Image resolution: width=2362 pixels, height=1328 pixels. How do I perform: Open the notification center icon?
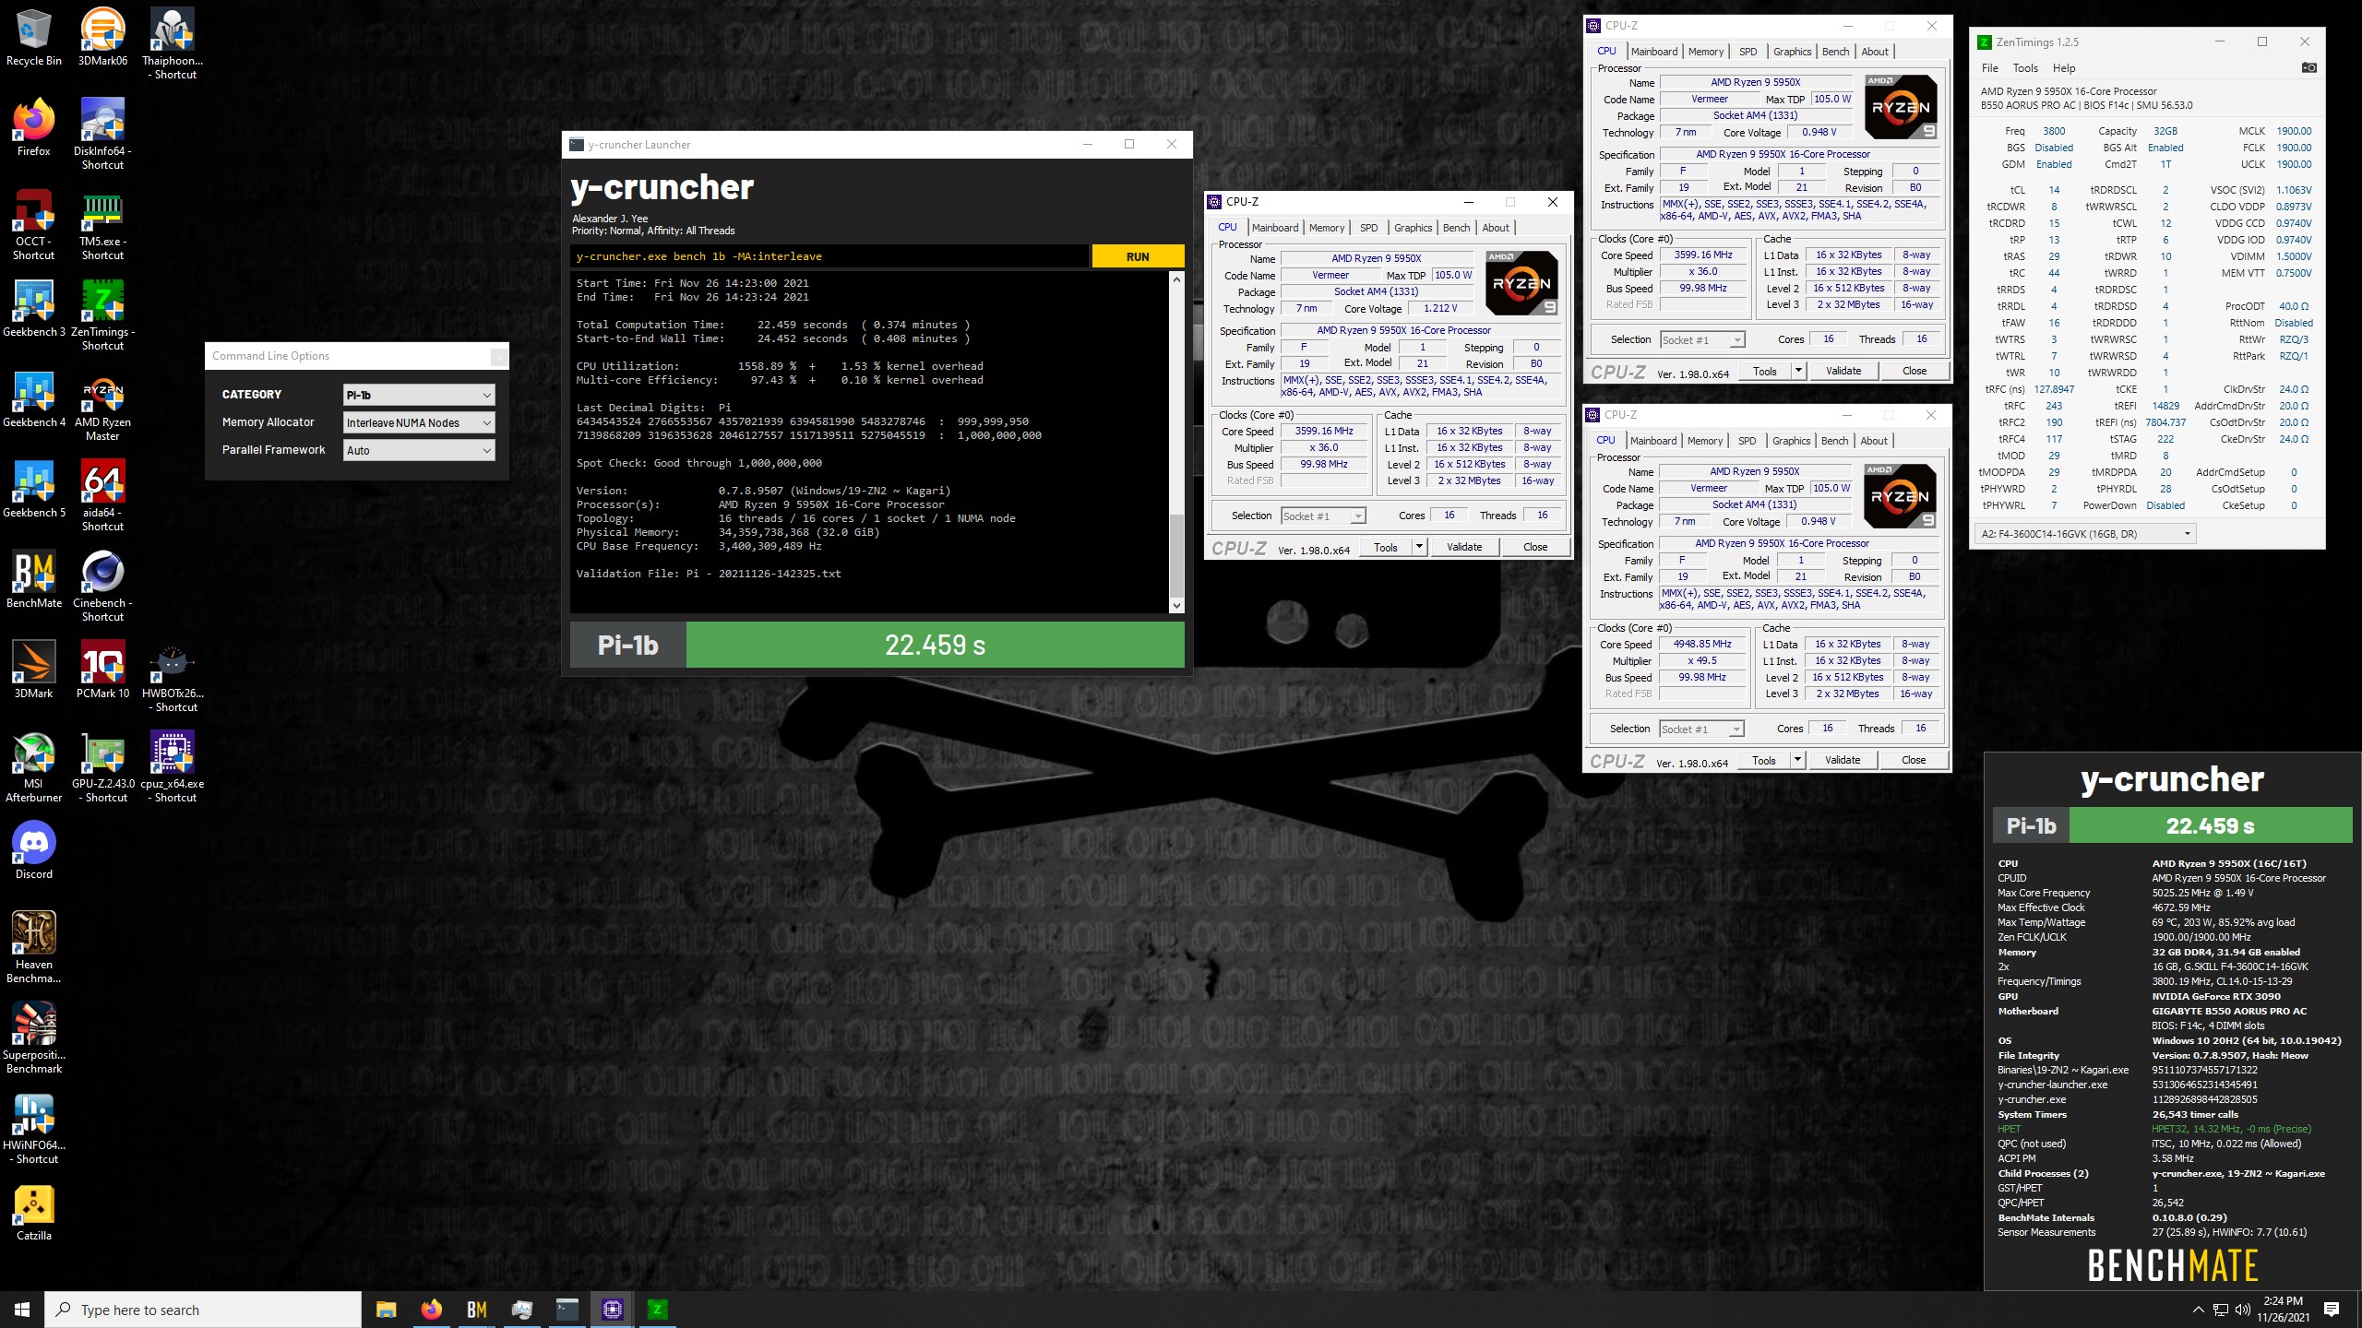point(2332,1309)
